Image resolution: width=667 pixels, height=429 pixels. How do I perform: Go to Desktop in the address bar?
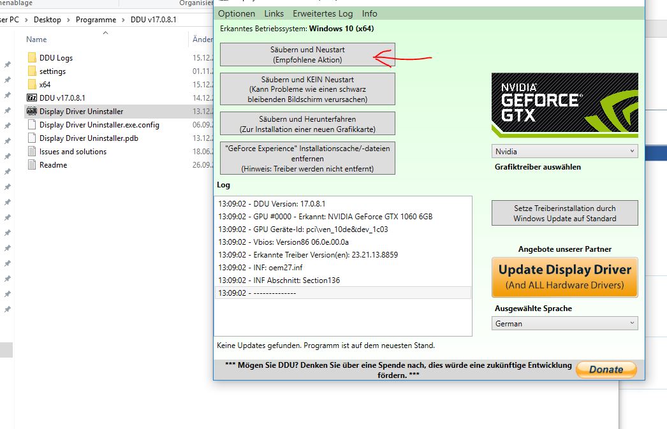(x=47, y=20)
